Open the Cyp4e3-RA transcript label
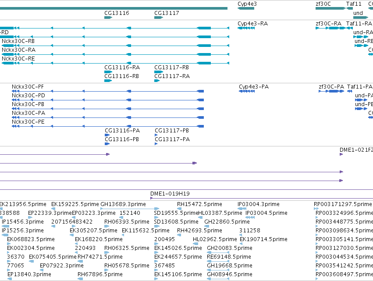 (252, 24)
